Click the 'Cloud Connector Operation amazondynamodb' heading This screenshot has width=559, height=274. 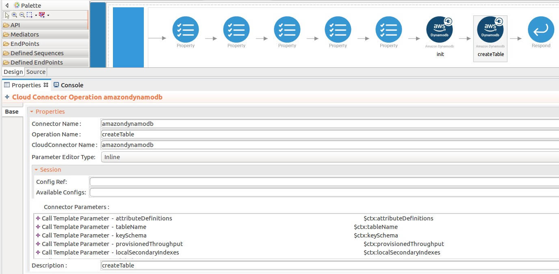pos(87,97)
